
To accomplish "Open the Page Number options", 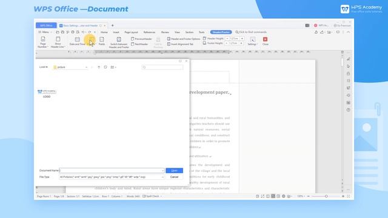I will 43,42.
